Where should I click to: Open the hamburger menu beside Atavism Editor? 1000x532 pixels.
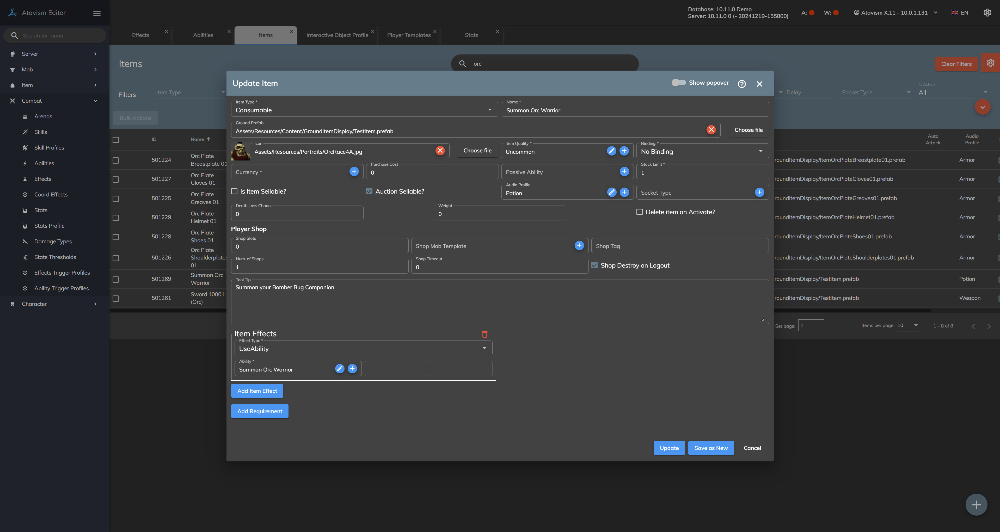coord(97,13)
